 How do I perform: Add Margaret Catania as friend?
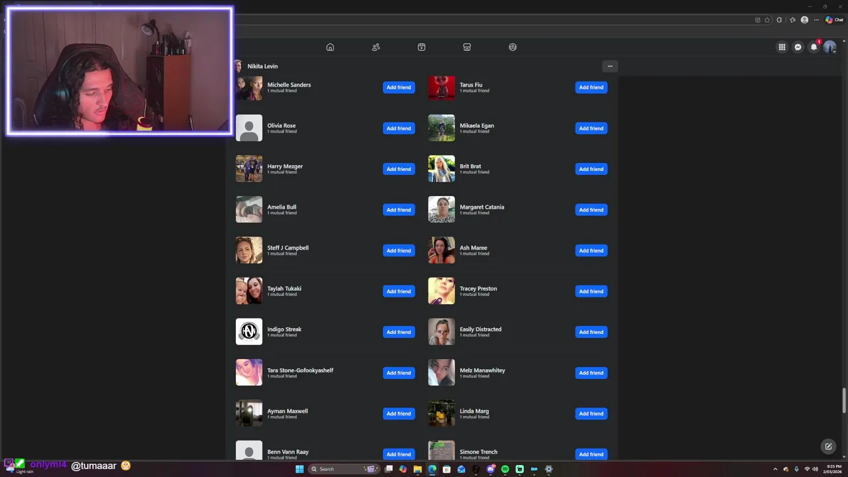click(x=591, y=210)
